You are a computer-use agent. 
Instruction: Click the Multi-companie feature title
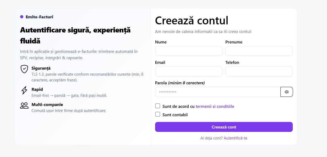(x=47, y=104)
